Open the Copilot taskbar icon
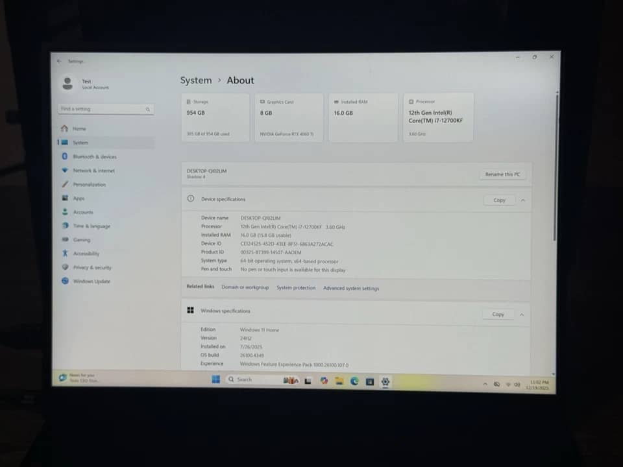 (324, 381)
